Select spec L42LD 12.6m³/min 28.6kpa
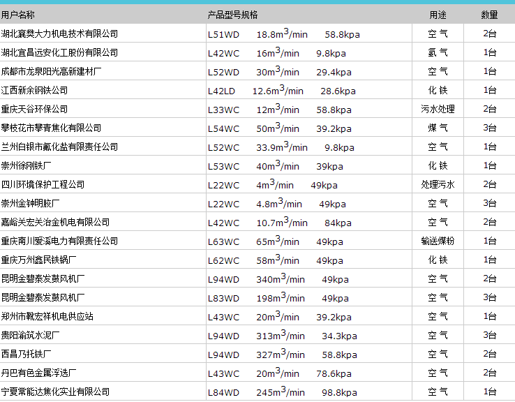The height and width of the screenshot is (402, 515). 282,90
